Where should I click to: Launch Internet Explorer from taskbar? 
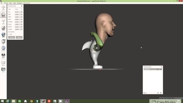coord(8,101)
